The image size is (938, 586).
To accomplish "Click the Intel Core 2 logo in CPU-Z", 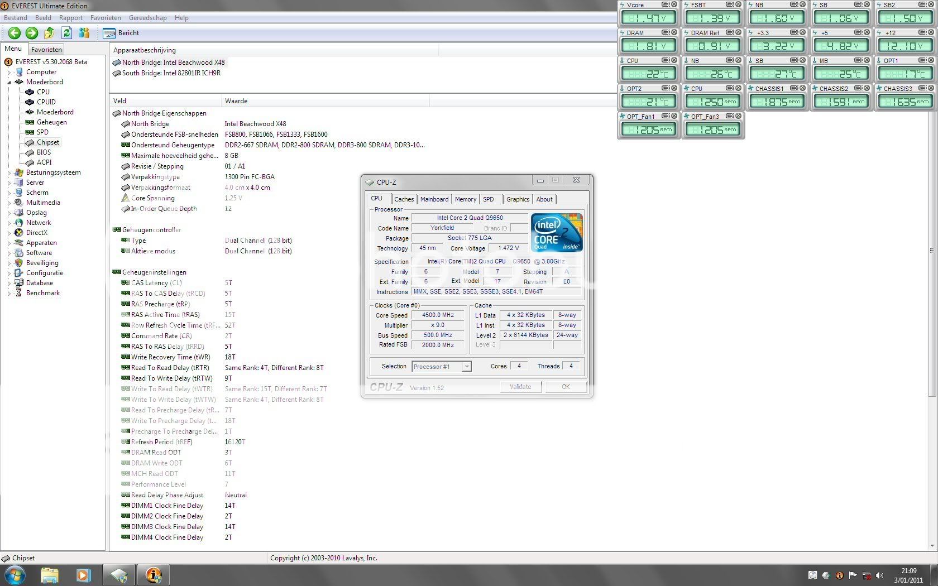I will (556, 232).
